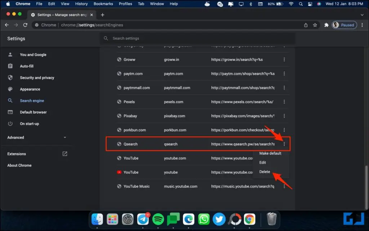Click the Wi-Fi status icon
Screen dimensions: 369x231
(291, 4)
